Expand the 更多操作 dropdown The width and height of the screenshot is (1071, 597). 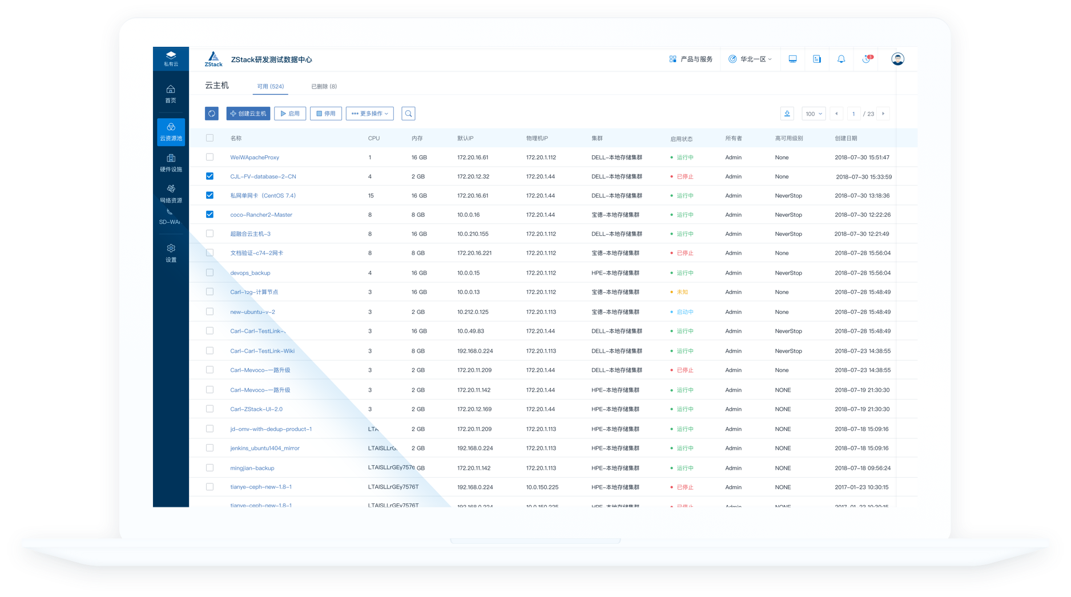[369, 114]
